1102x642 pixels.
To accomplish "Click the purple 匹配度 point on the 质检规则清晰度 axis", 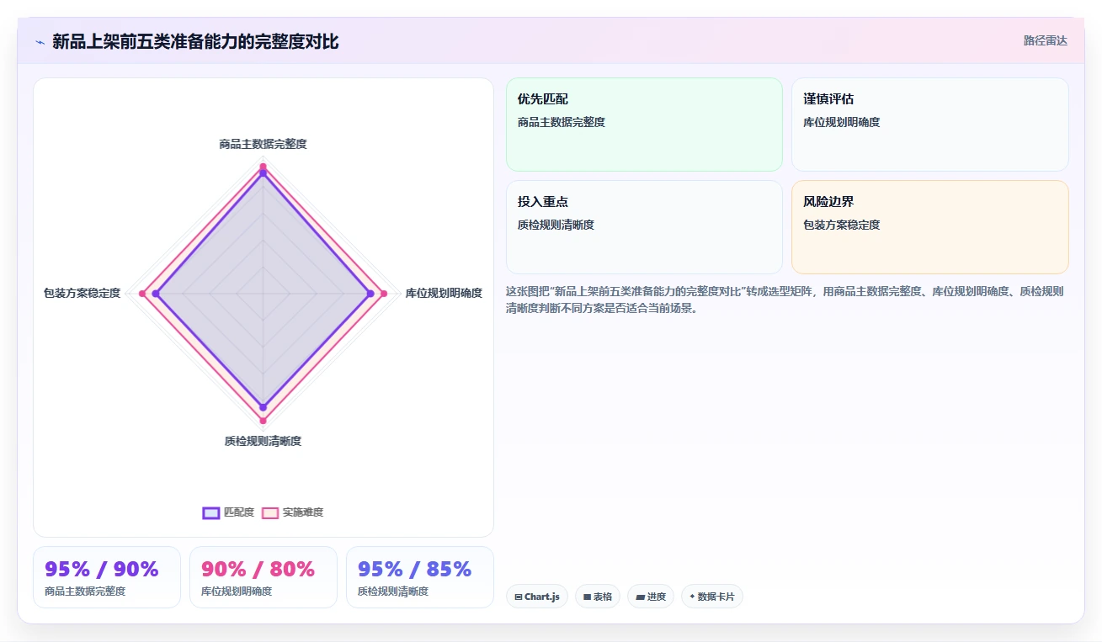I will click(x=264, y=407).
